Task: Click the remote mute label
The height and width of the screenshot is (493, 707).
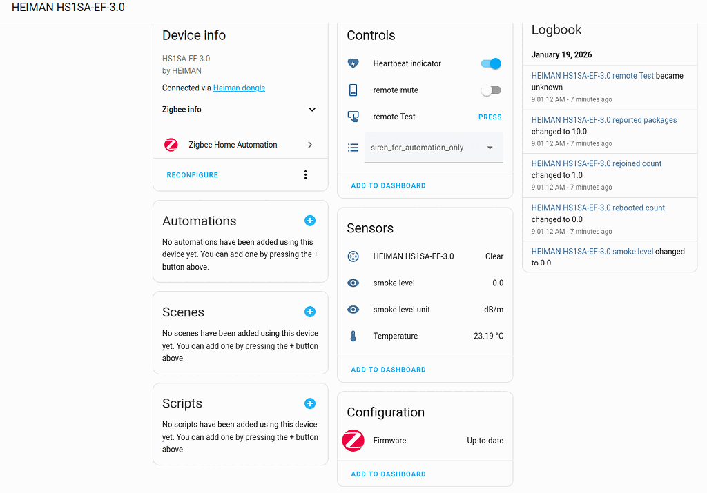Action: tap(396, 90)
